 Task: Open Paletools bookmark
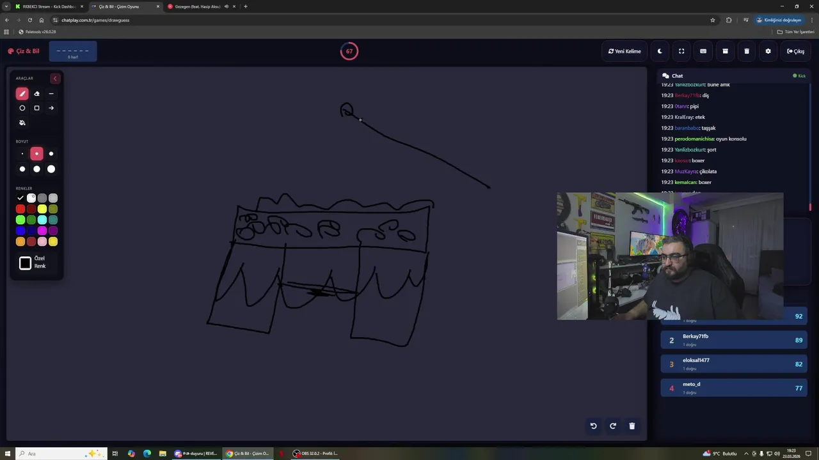click(37, 31)
